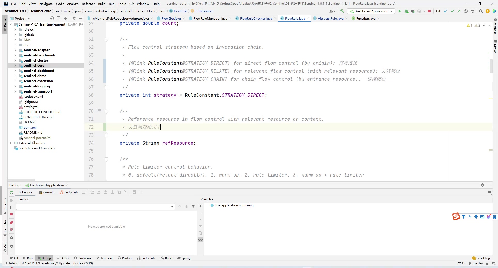This screenshot has height=268, width=498.
Task: Click the editor vertical scrollbar
Action: coord(491,66)
